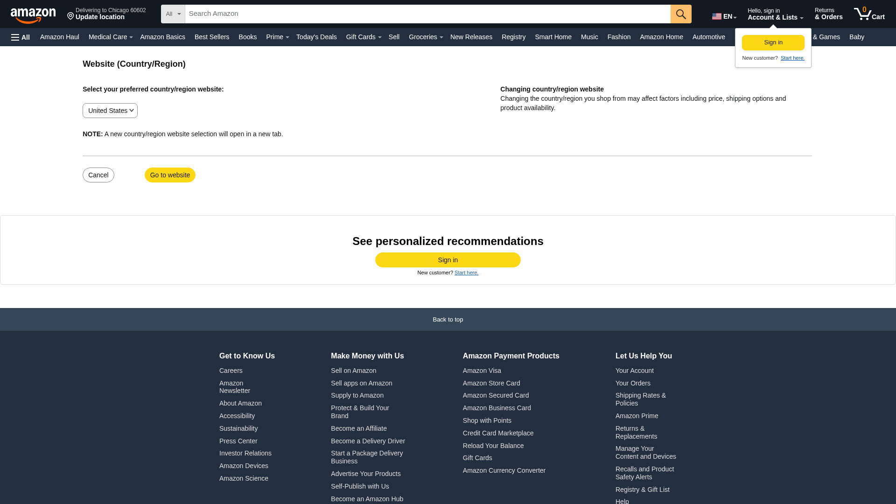
Task: Open Investor Relations footer link
Action: pos(245,453)
